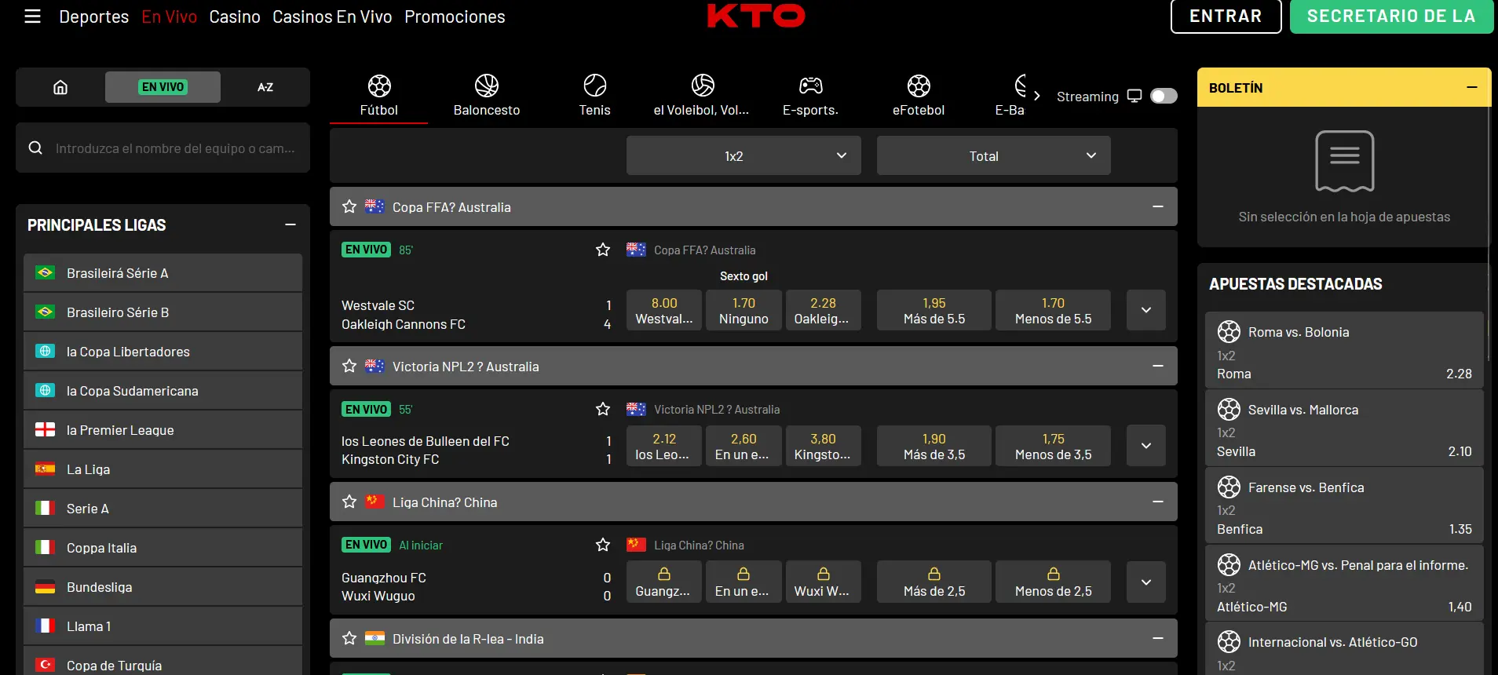Expand more markets for Westvale SC match
Viewport: 1498px width, 675px height.
(x=1146, y=310)
